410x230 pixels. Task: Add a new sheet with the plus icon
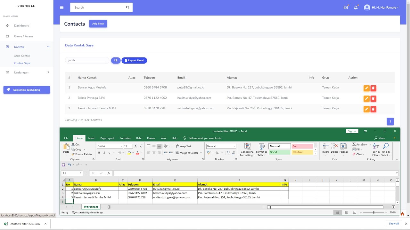click(x=109, y=207)
